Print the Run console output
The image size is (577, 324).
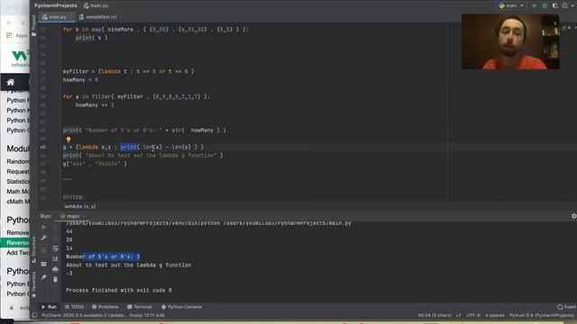(x=55, y=269)
